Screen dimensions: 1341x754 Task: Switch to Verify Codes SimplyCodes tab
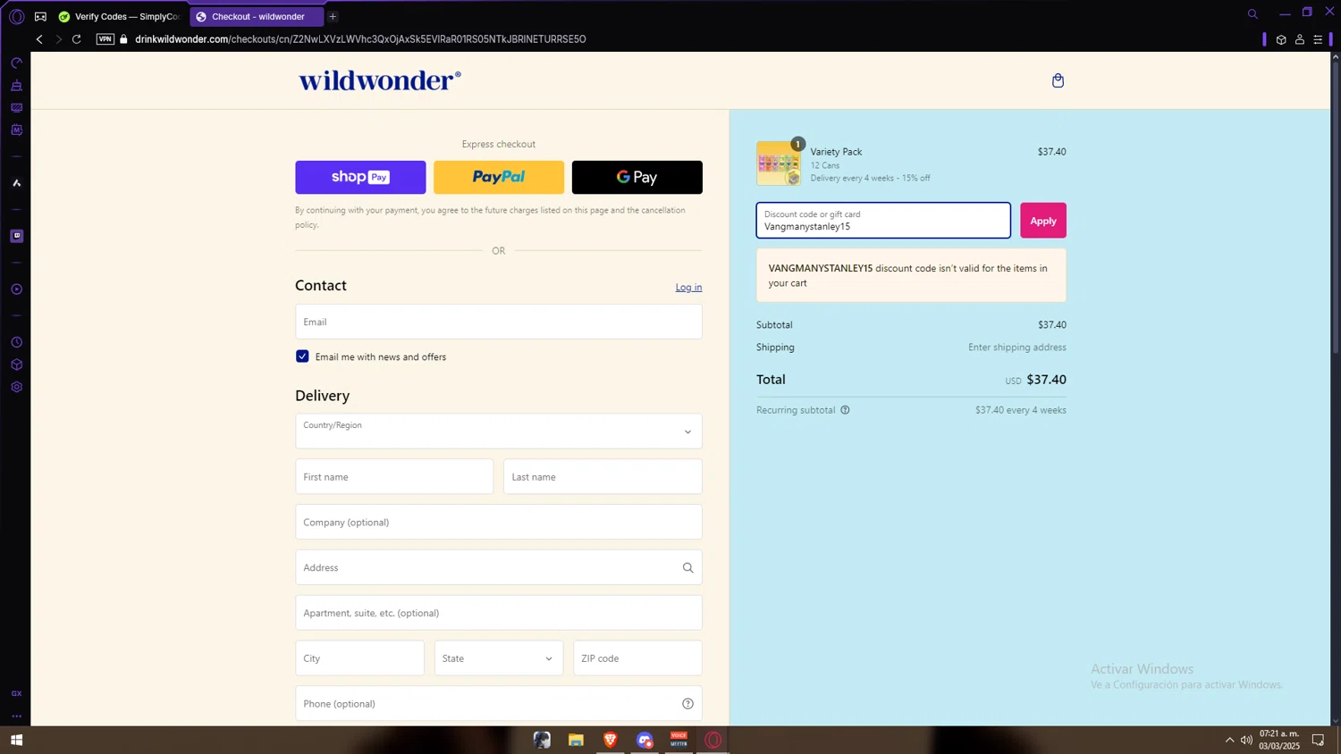120,16
